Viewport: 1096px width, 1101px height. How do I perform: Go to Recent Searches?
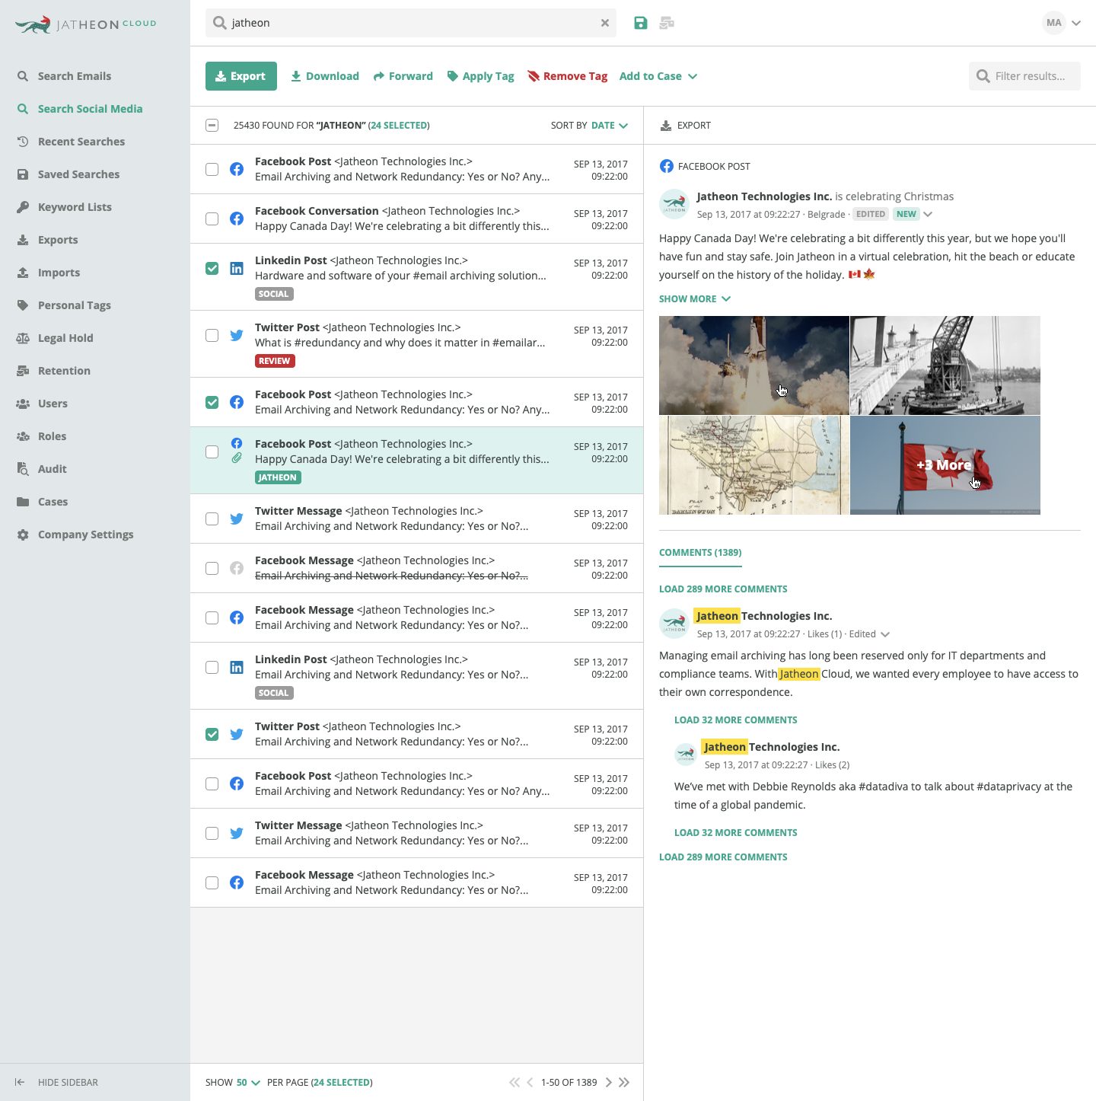pyautogui.click(x=81, y=142)
